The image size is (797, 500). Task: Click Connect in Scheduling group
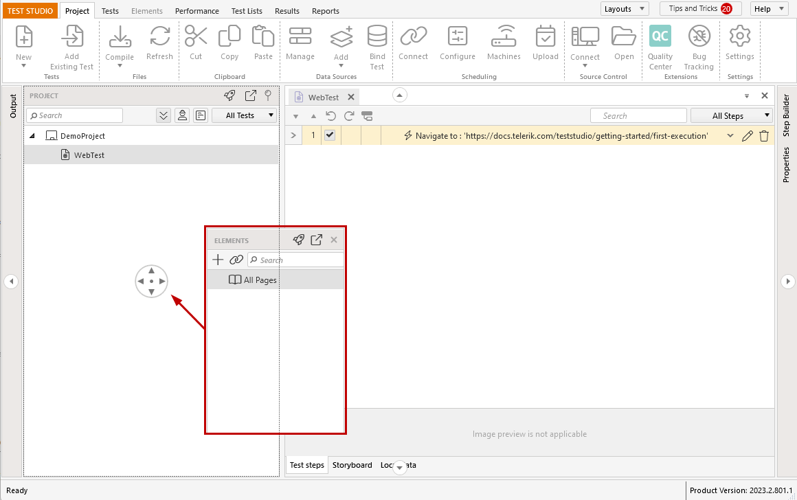pos(413,36)
